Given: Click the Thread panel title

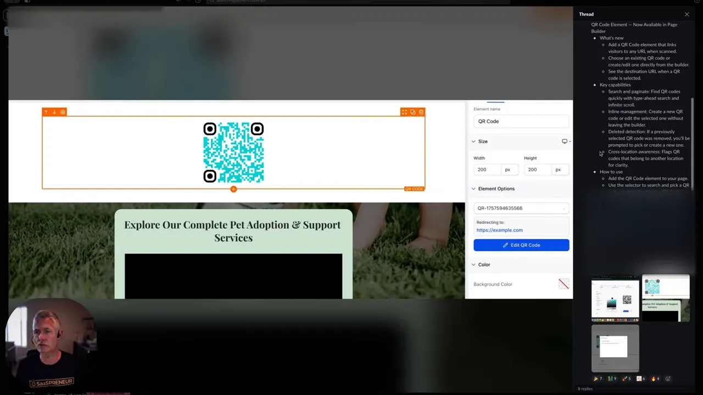Looking at the screenshot, I should coord(586,14).
